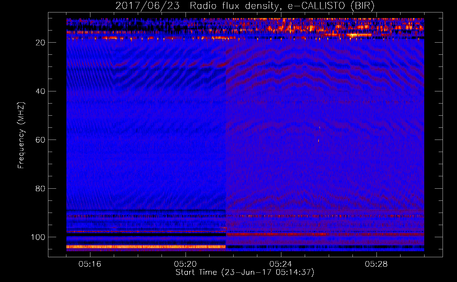Click the date '2017/06/23' in the title
The image size is (457, 282).
[147, 6]
